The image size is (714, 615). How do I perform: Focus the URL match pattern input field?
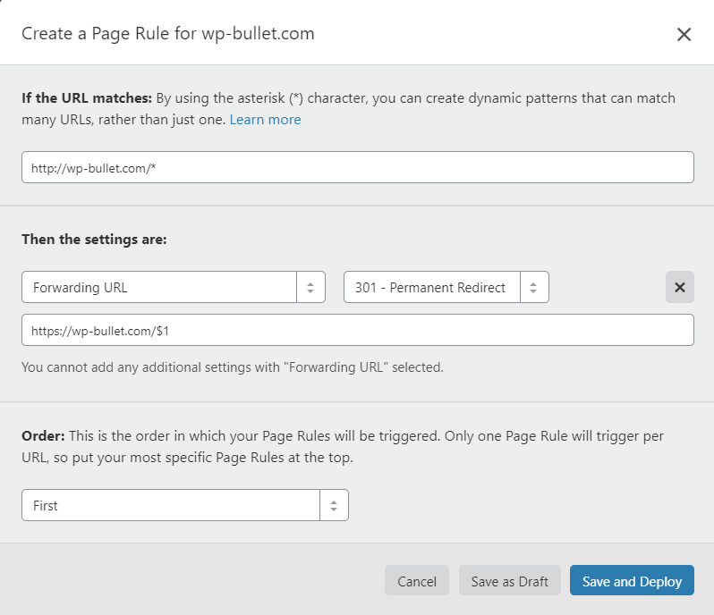click(x=358, y=167)
